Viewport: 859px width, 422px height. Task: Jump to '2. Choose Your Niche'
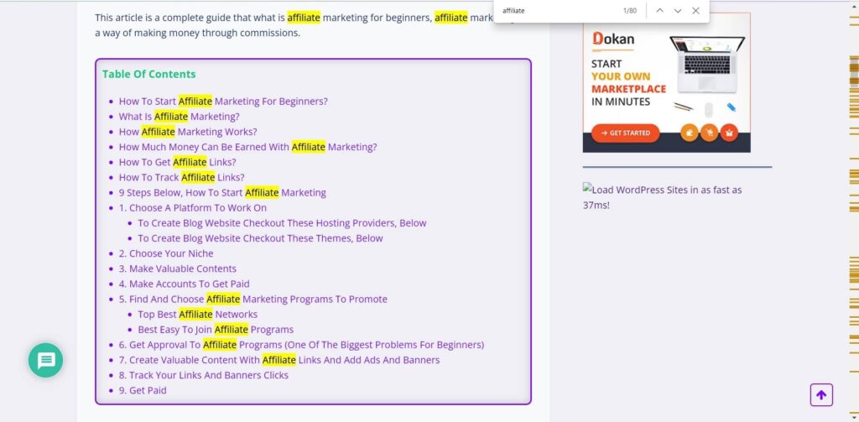166,253
